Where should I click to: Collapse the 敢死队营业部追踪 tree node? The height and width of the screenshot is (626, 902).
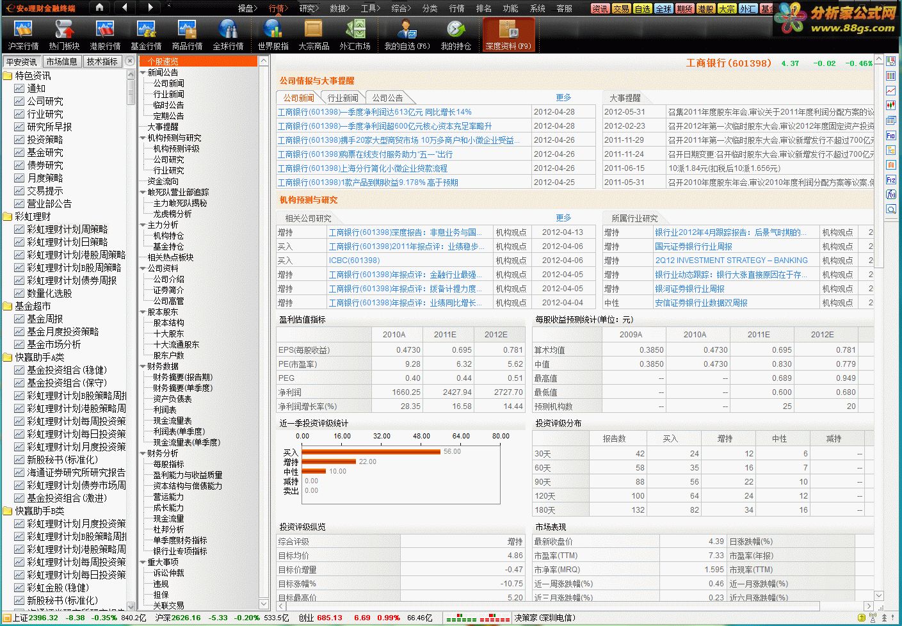[x=143, y=192]
